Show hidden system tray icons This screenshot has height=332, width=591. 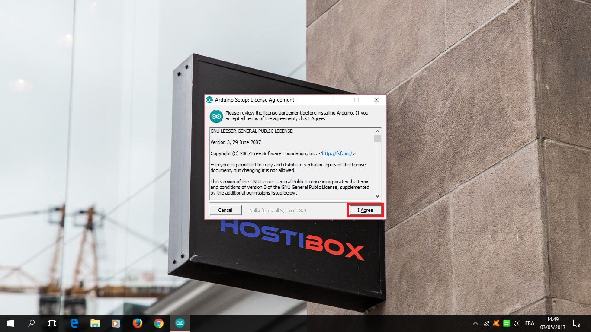pos(475,323)
